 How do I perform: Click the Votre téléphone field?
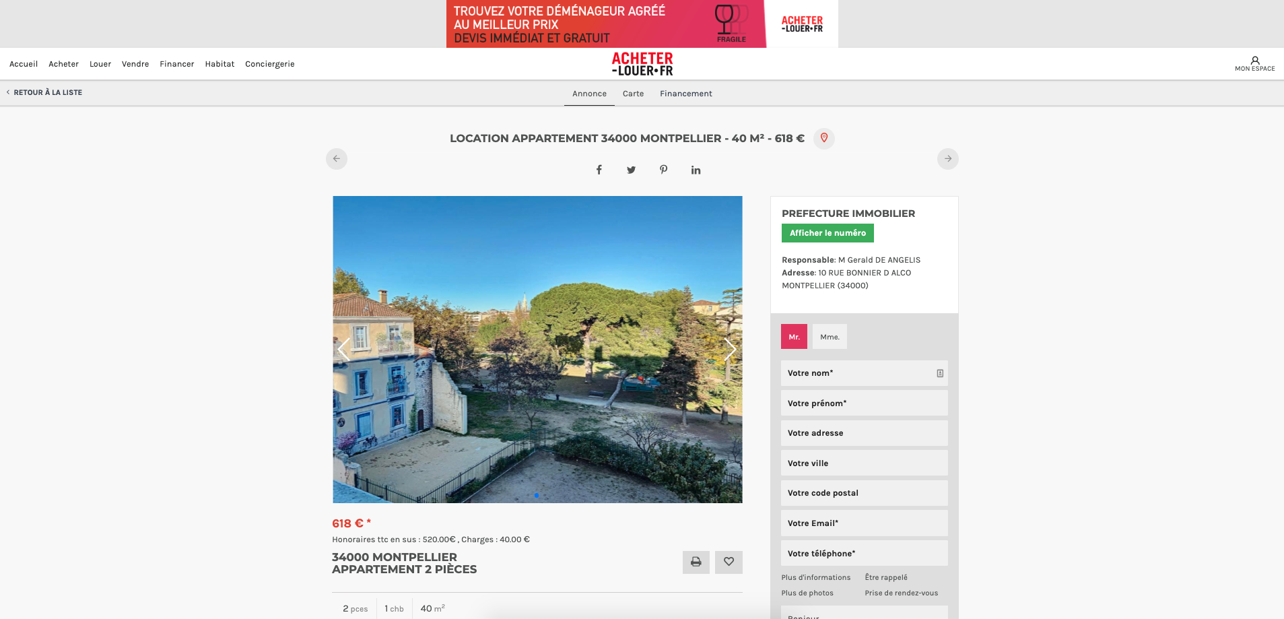[865, 554]
